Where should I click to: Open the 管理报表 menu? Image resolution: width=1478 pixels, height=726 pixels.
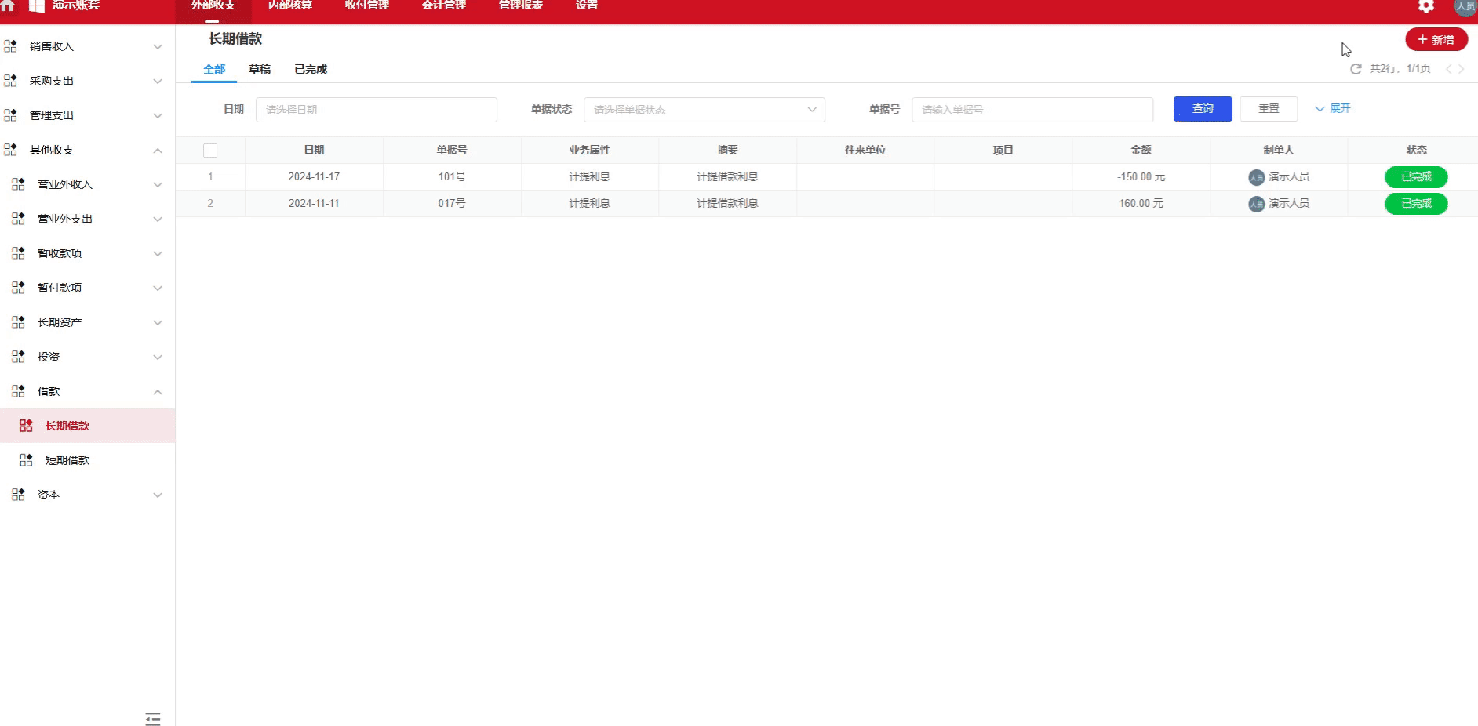(x=519, y=5)
